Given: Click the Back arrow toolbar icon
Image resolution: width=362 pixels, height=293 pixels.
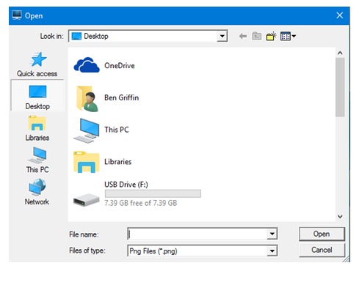Looking at the screenshot, I should click(x=243, y=37).
